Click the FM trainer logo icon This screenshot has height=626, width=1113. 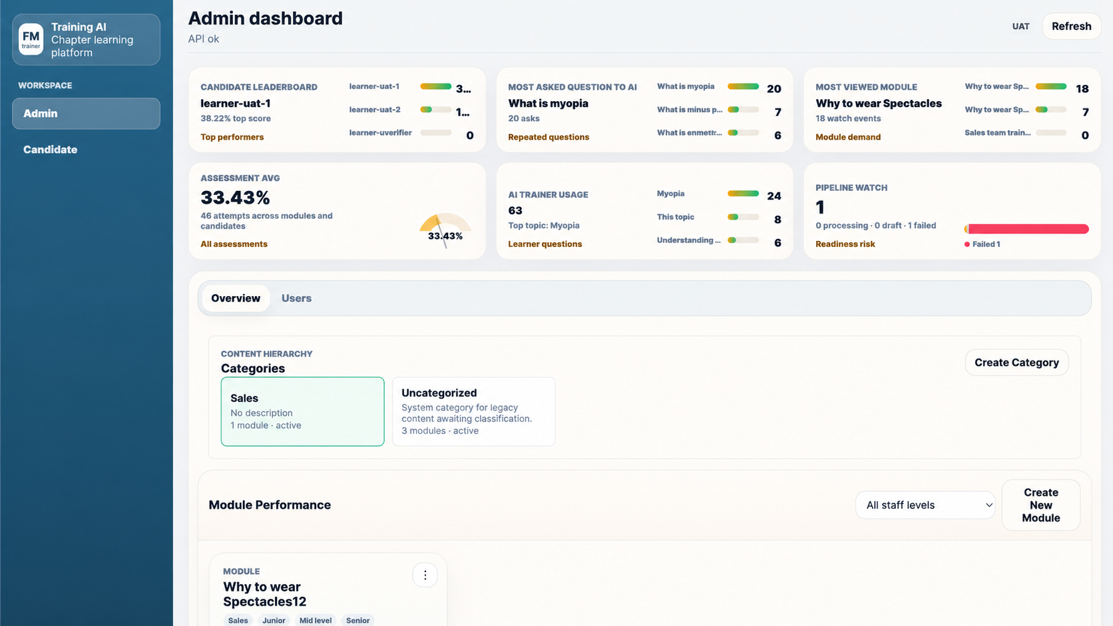click(31, 39)
